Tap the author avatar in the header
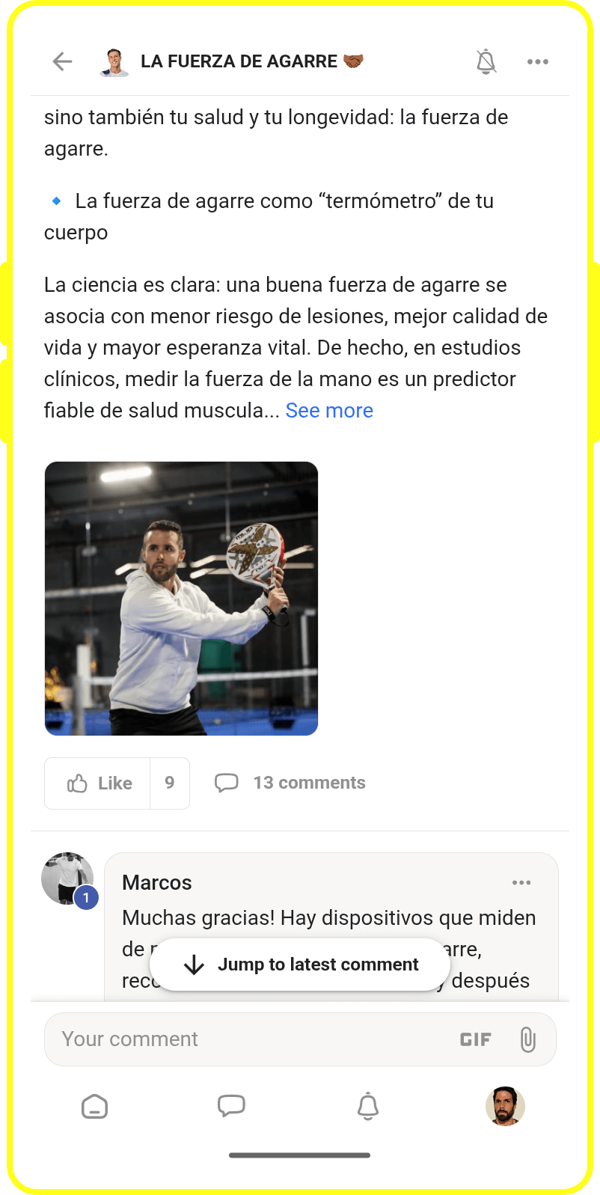Screen dimensions: 600x1195 (114, 61)
